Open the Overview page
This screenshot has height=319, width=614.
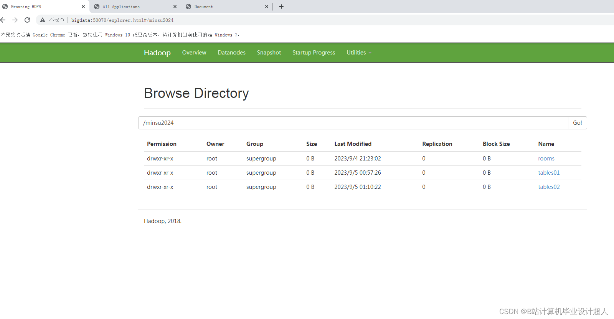click(x=194, y=53)
